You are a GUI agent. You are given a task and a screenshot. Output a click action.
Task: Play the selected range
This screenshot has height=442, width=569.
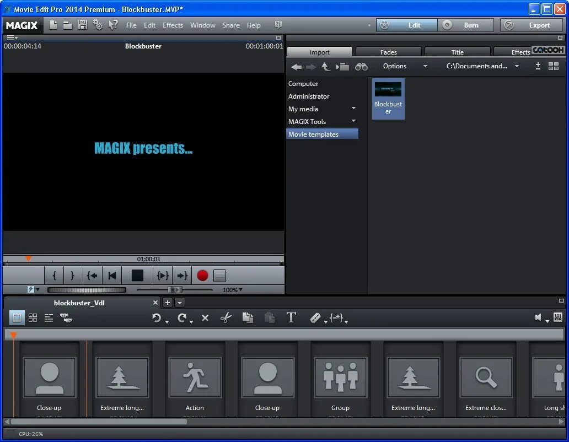click(x=163, y=276)
